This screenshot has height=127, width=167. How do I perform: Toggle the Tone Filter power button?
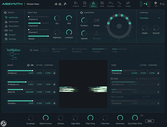click(x=112, y=79)
